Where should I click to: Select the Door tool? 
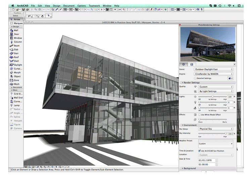click(x=15, y=34)
